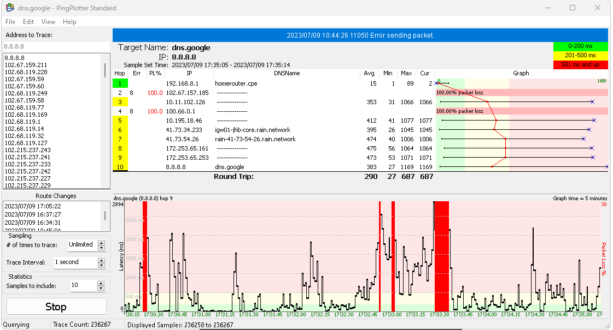Open the times to trace combo box
This screenshot has width=613, height=330.
(82, 245)
